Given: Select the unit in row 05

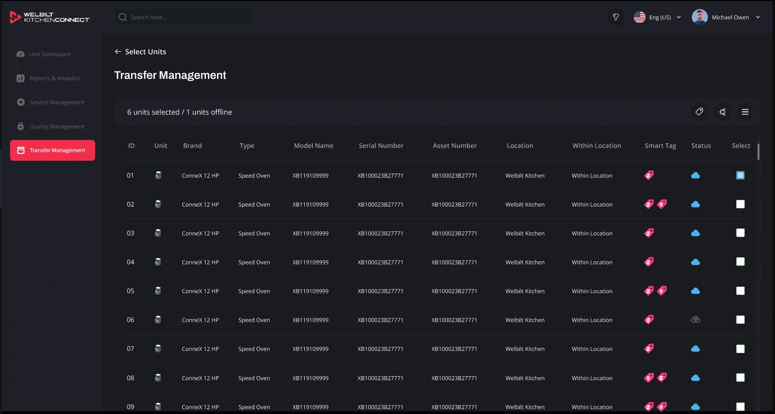Looking at the screenshot, I should pos(741,291).
